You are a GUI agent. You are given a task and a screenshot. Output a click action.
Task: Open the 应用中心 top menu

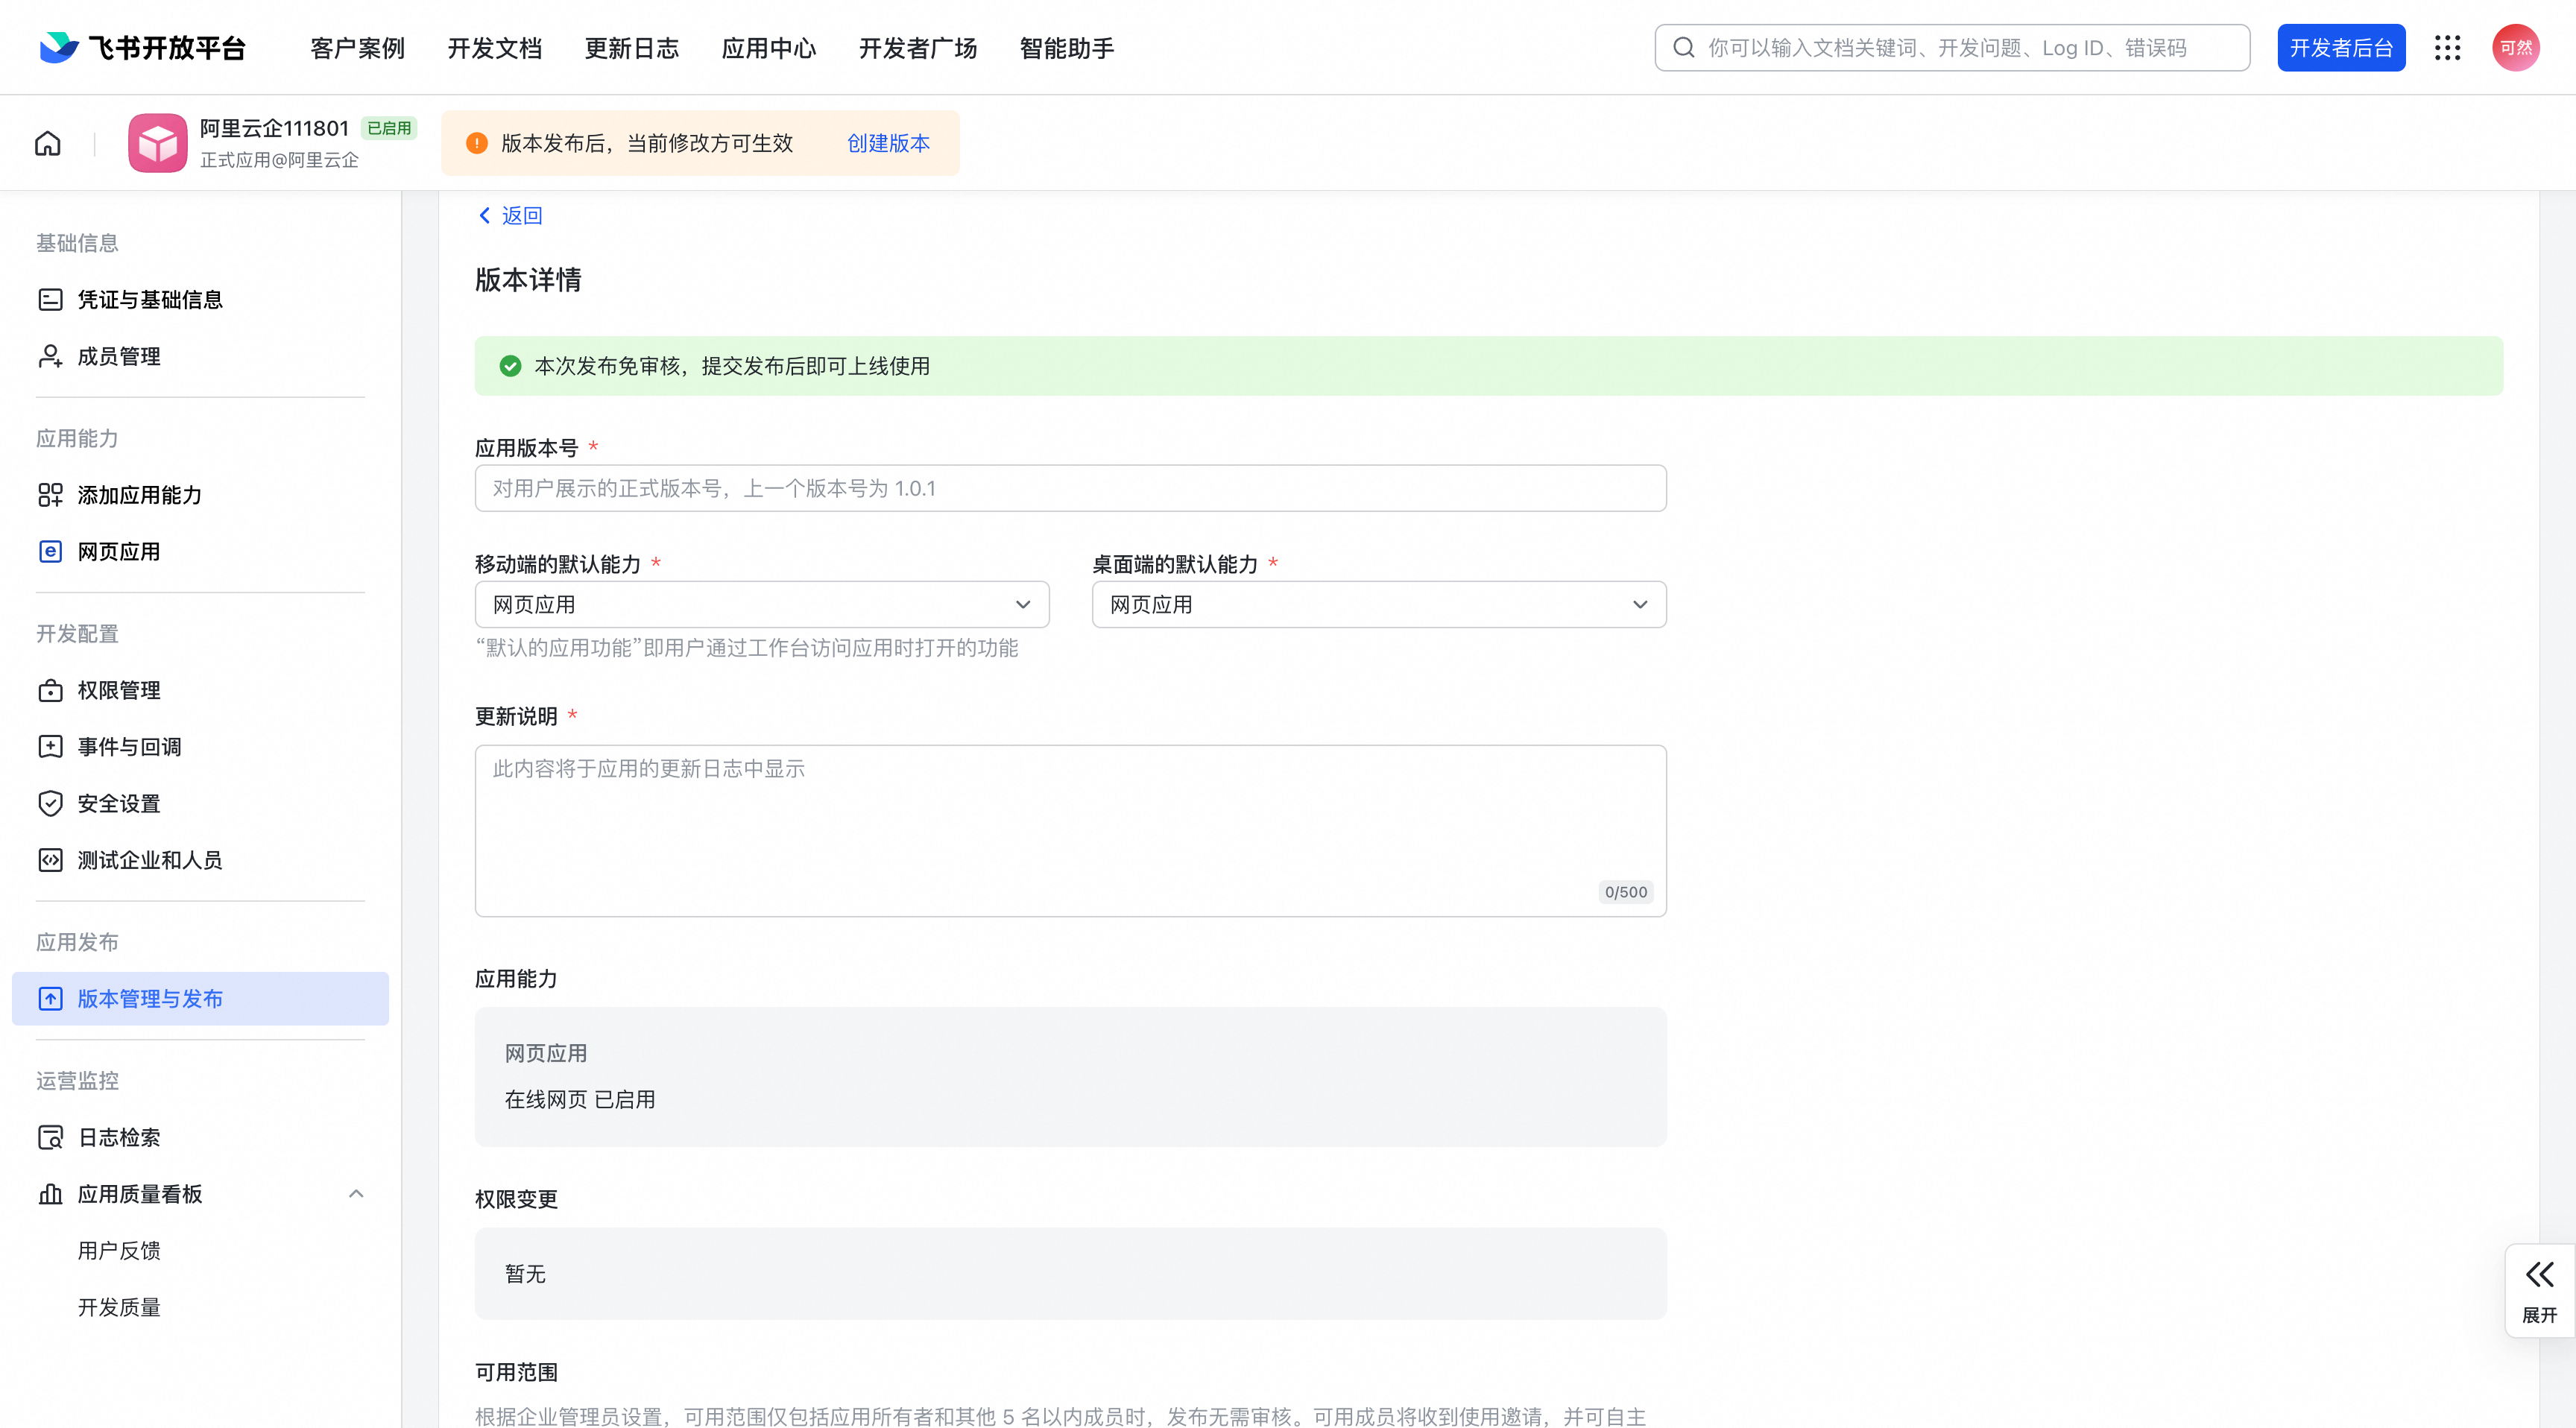coord(768,48)
